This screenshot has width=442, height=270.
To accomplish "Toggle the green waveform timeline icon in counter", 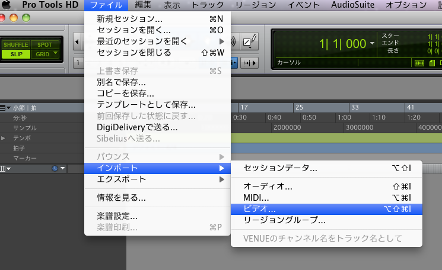I will coord(419,63).
